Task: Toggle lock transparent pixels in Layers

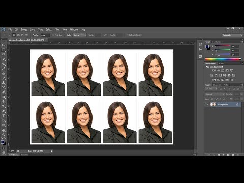Action: click(212, 99)
